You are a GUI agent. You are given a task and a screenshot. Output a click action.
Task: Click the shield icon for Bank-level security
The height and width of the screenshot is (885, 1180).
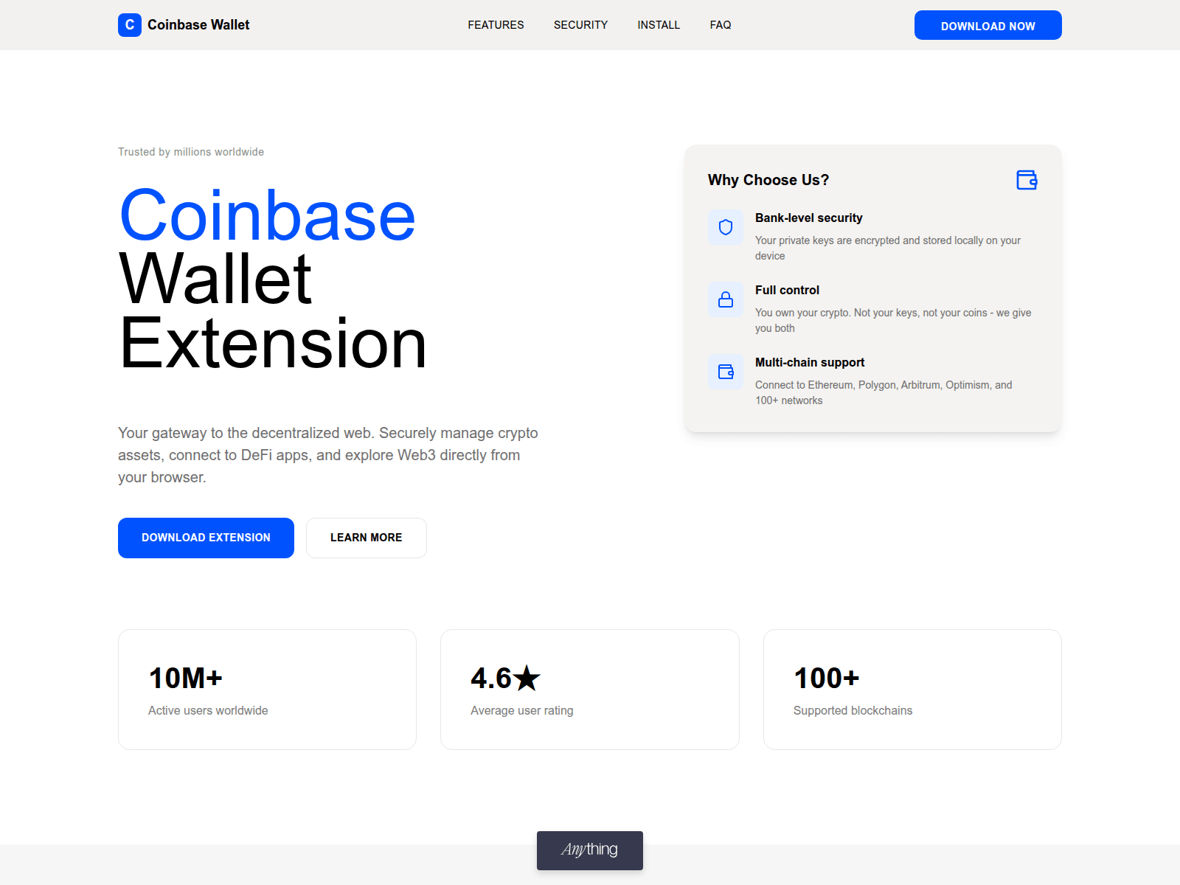point(726,227)
